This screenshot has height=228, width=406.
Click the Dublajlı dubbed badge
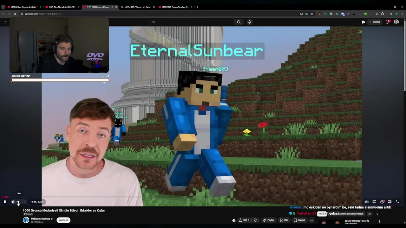(28, 214)
